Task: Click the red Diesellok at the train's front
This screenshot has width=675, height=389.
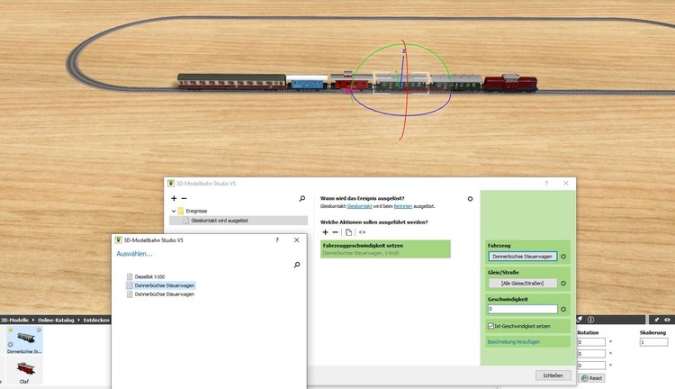Action: 510,83
